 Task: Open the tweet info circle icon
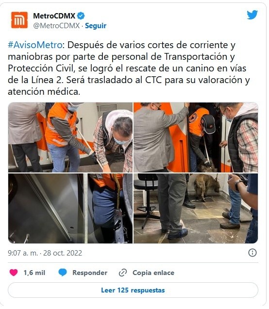tap(252, 253)
